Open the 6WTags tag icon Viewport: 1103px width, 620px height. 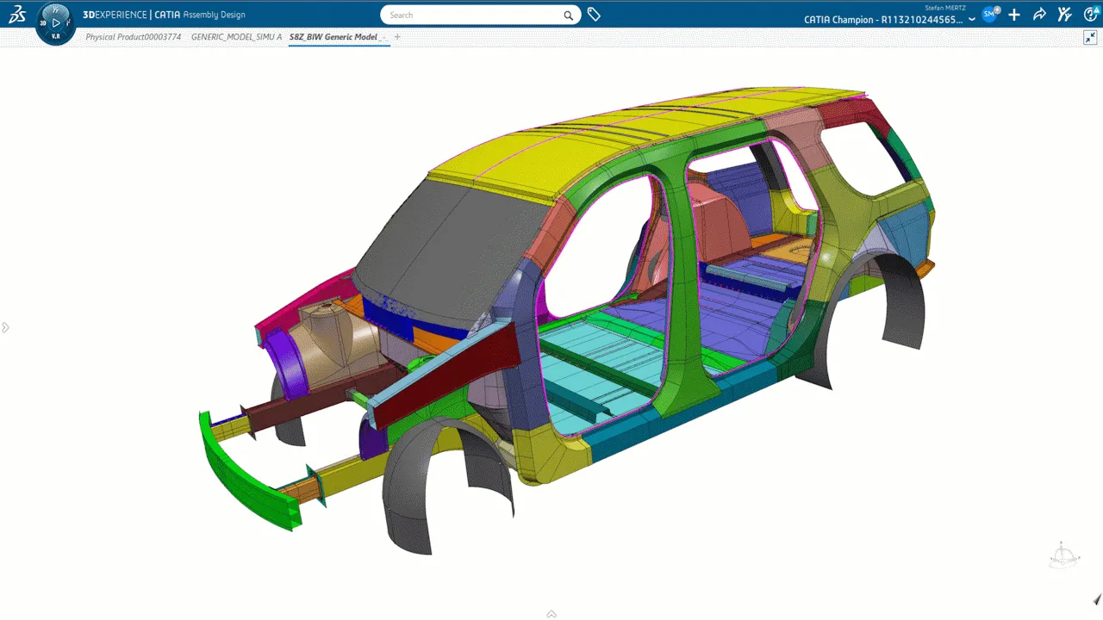(x=594, y=15)
